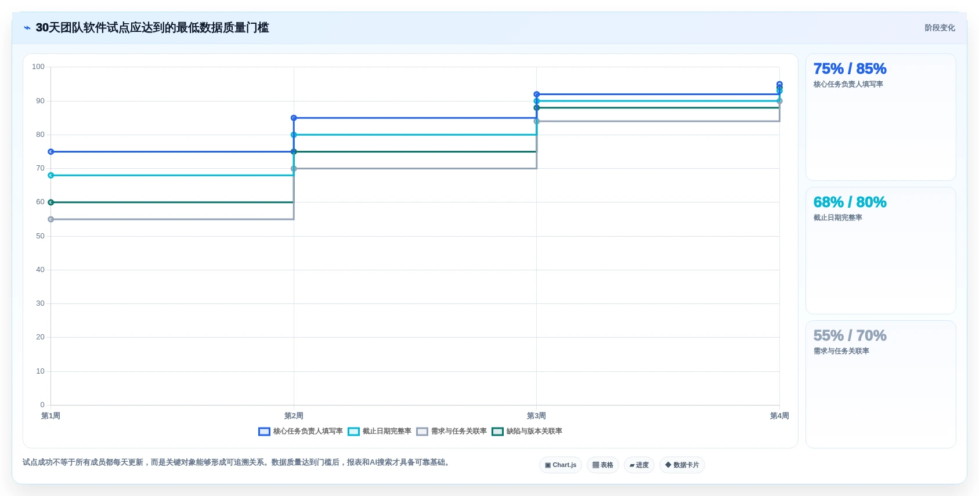This screenshot has height=496, width=979.
Task: Click the 第3周 axis label
Action: pos(536,416)
